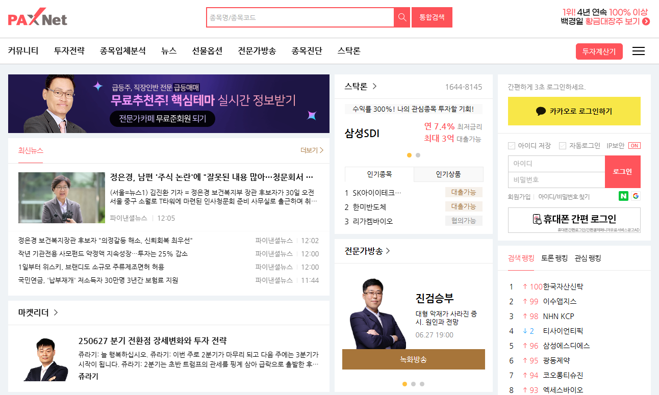Log in with the Naver icon
The height and width of the screenshot is (395, 659).
pos(623,196)
